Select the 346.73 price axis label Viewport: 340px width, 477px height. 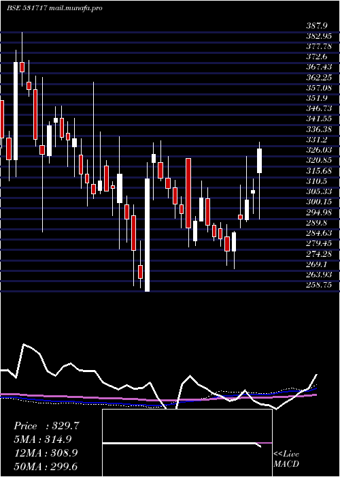[319, 108]
